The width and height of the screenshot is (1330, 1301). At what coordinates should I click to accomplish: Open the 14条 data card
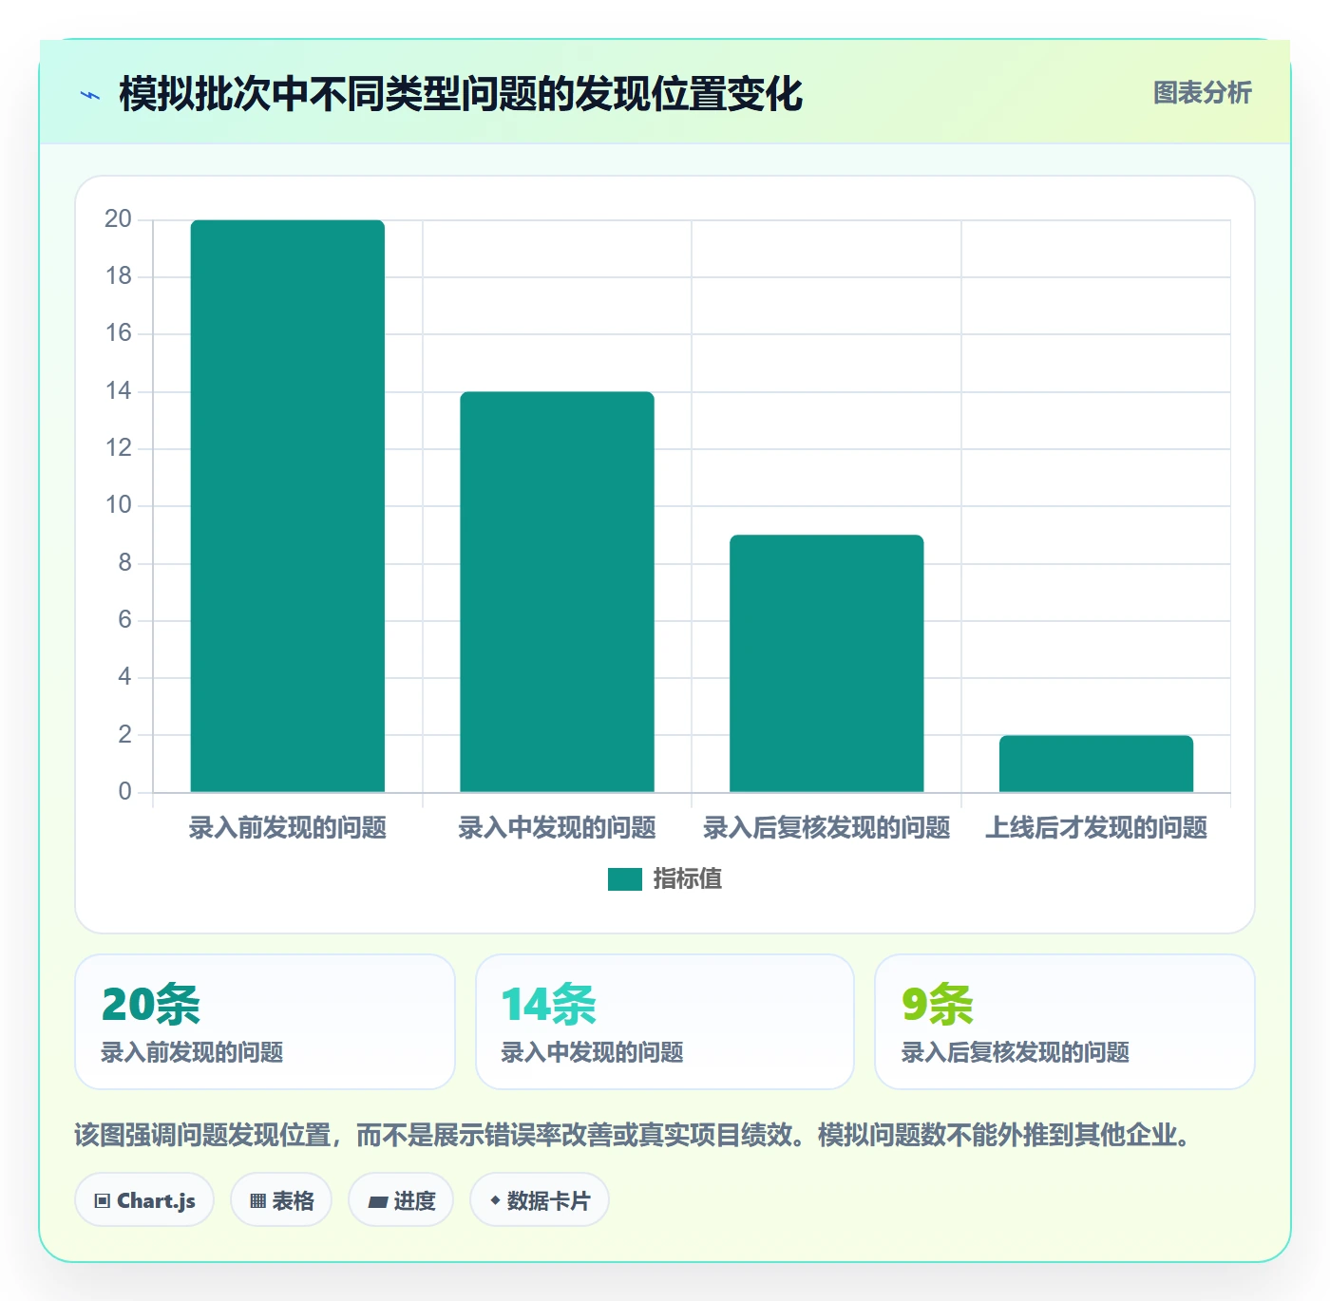tap(665, 1022)
